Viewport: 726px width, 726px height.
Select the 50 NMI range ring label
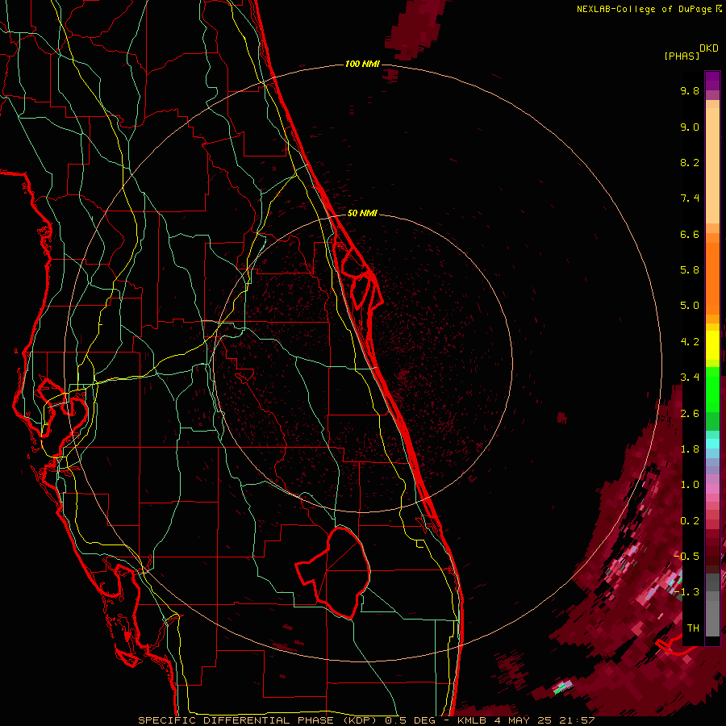pyautogui.click(x=362, y=213)
